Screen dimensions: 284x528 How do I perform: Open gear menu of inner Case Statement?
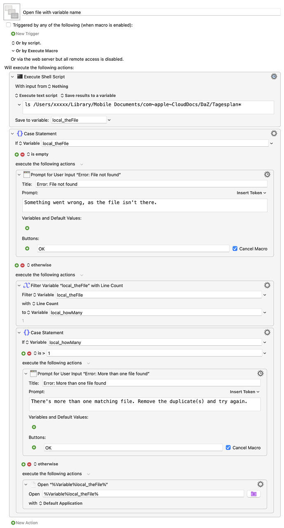(x=267, y=332)
